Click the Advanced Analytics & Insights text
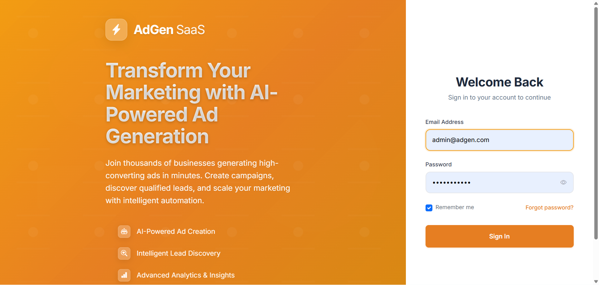This screenshot has width=599, height=285. tap(186, 275)
